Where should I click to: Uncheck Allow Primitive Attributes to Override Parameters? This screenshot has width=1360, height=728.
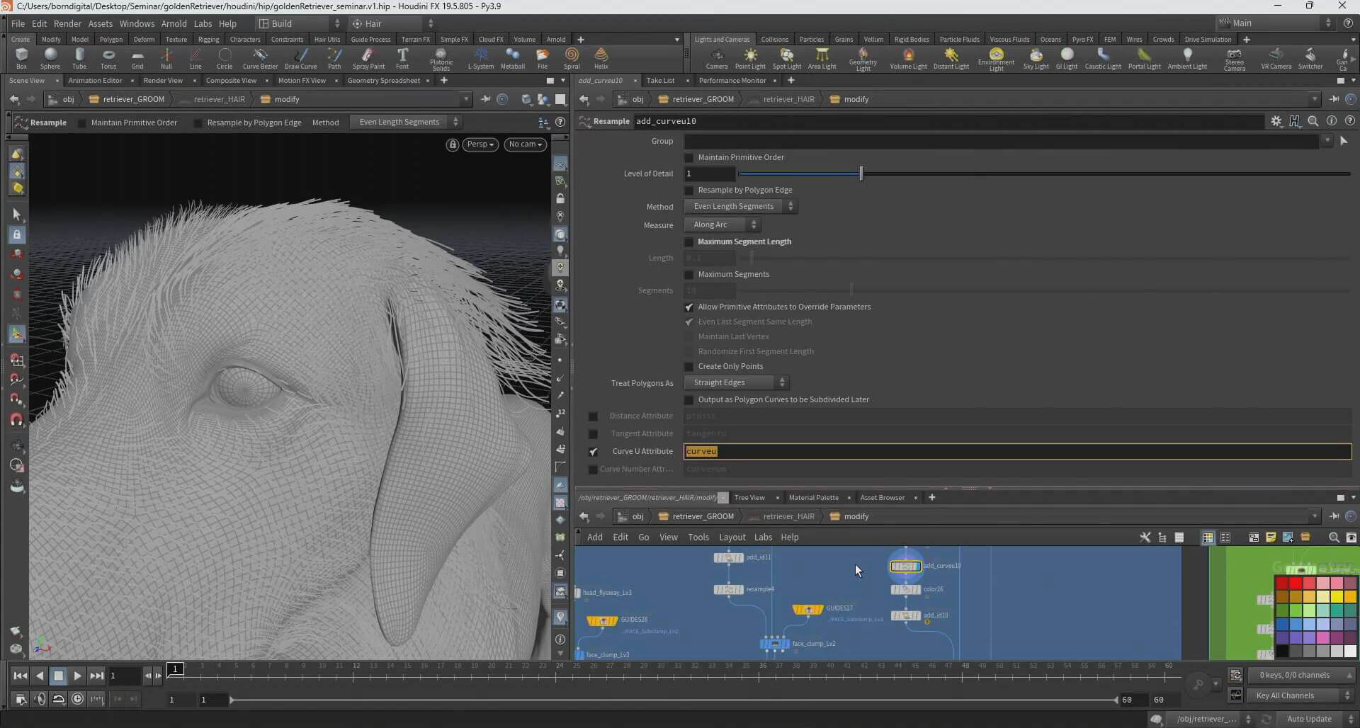689,307
